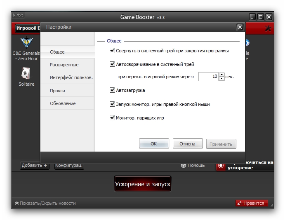The width and height of the screenshot is (285, 220).
Task: Uncheck Монитор. парящих игр option
Action: tap(112, 118)
